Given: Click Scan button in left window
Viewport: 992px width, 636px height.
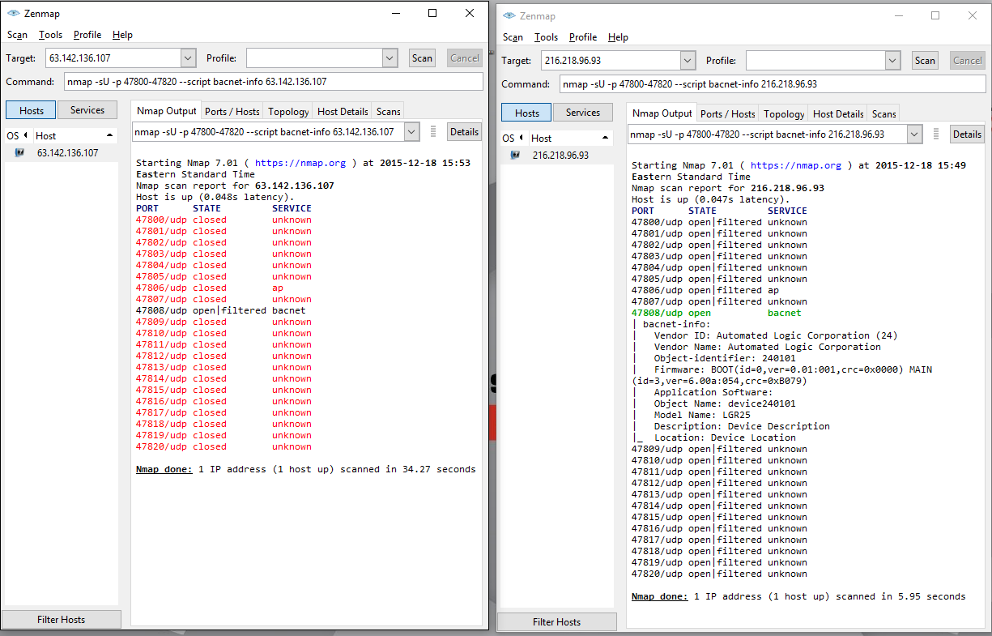Looking at the screenshot, I should coord(422,58).
